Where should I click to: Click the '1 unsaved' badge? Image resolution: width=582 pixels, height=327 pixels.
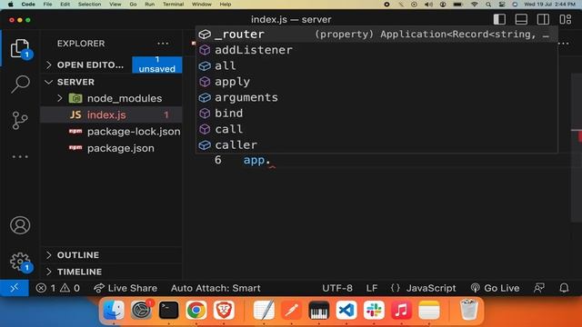point(157,64)
